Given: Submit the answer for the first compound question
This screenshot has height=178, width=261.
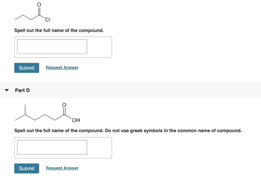Looking at the screenshot, I should click(x=27, y=68).
